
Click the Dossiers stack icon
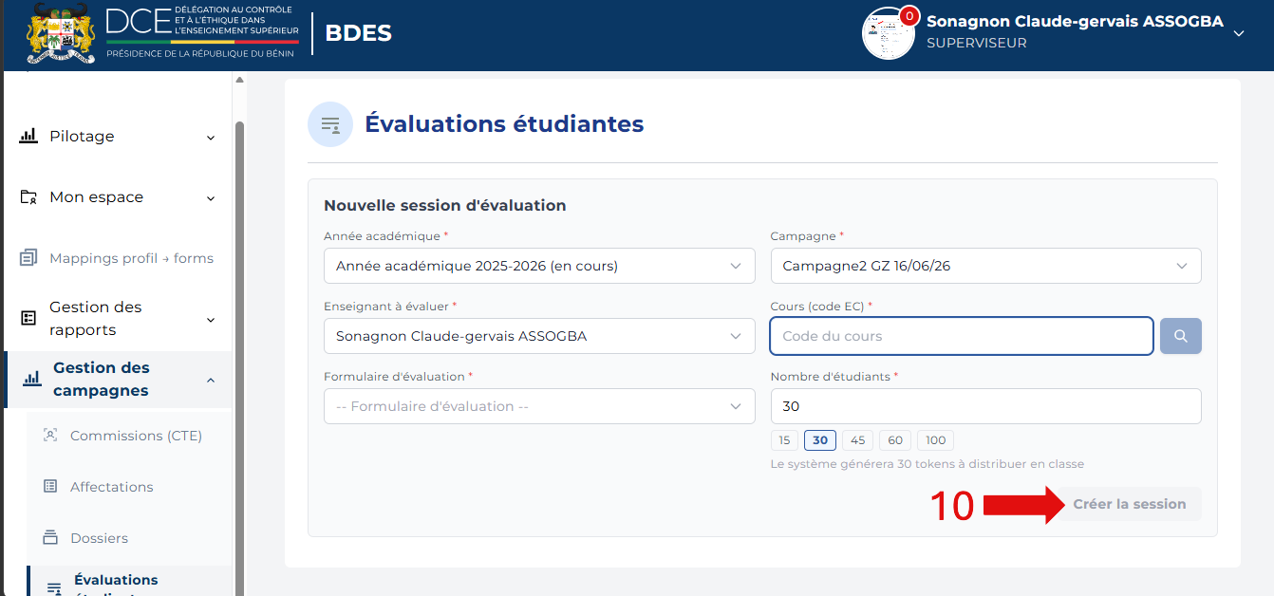[51, 538]
